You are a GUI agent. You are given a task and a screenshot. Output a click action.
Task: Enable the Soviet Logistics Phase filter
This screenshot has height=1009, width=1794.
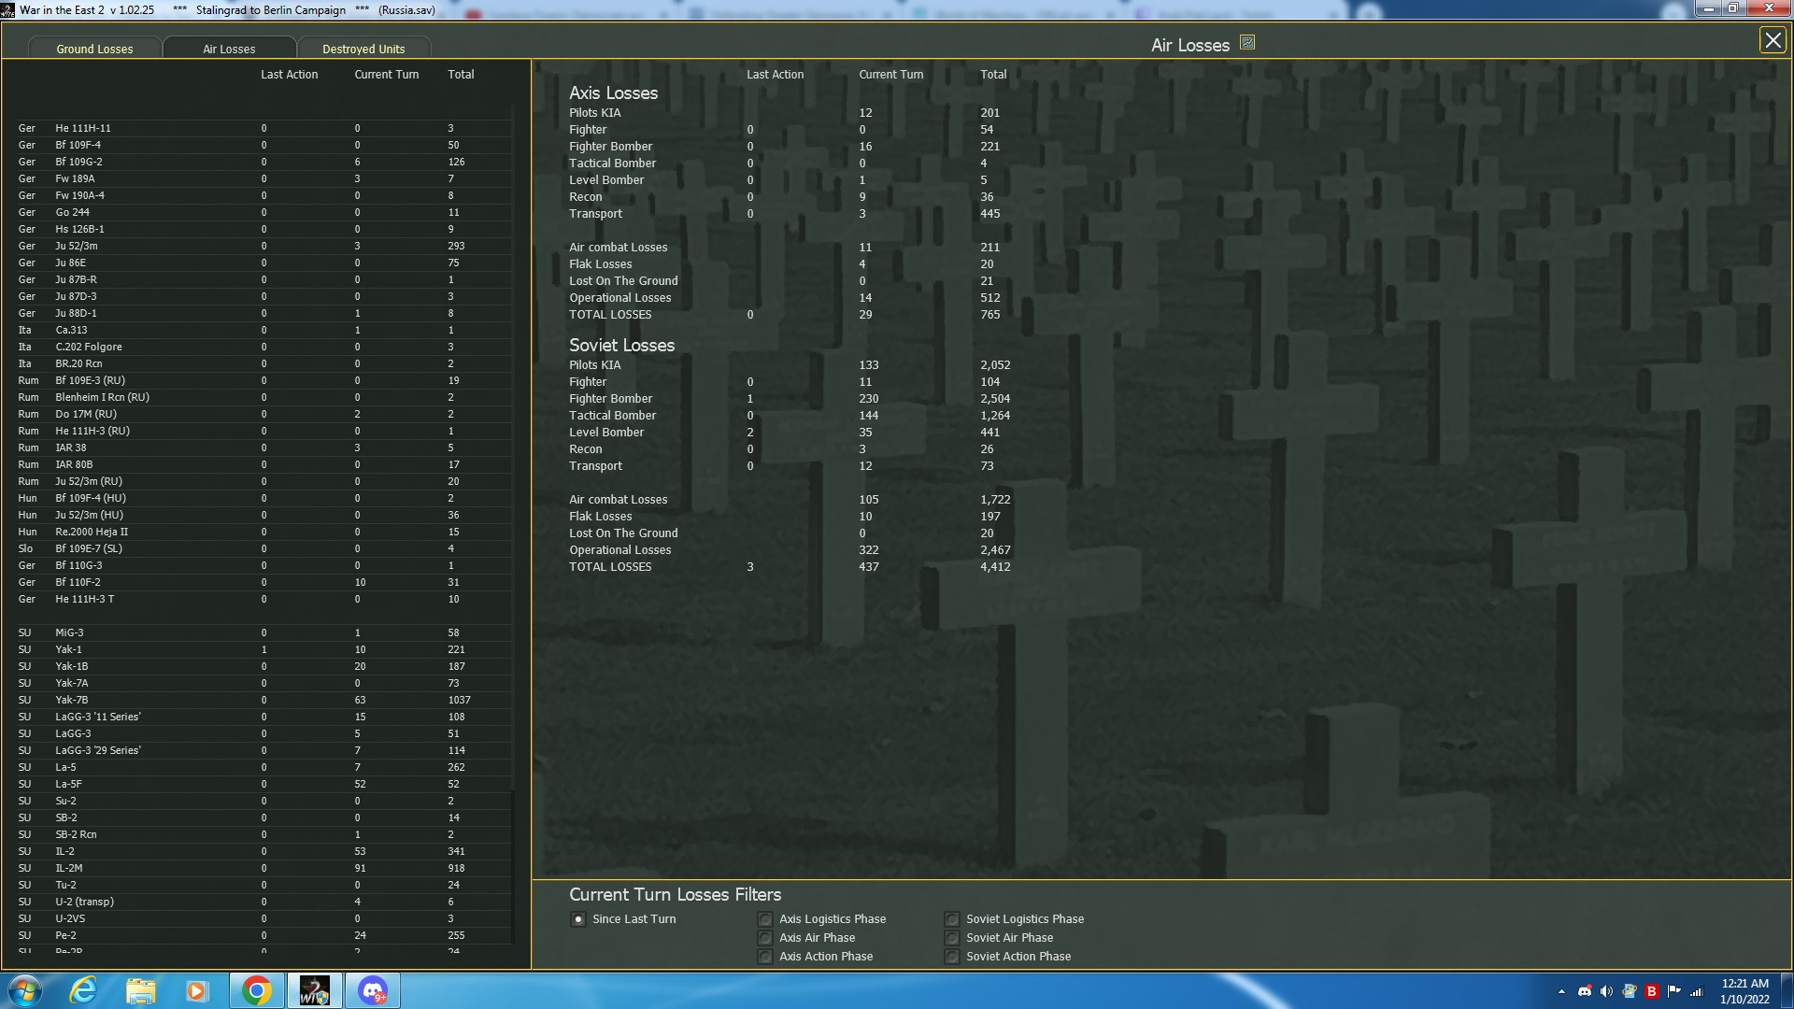(952, 919)
